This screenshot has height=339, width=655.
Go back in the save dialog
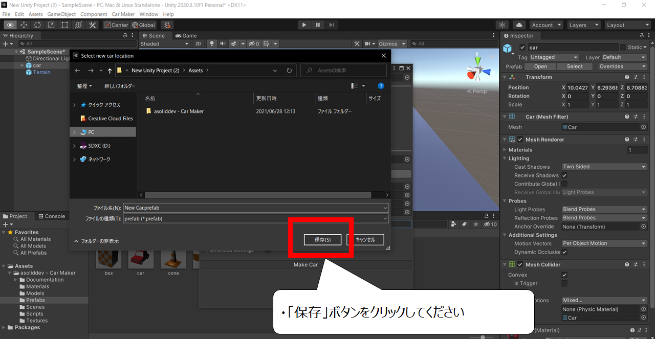(x=78, y=71)
